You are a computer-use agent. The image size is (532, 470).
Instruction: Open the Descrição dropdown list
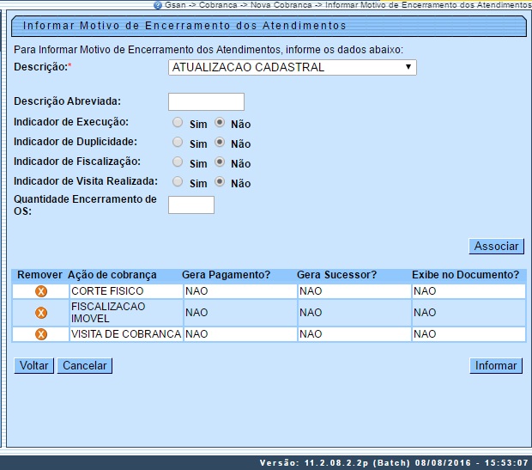pos(292,67)
